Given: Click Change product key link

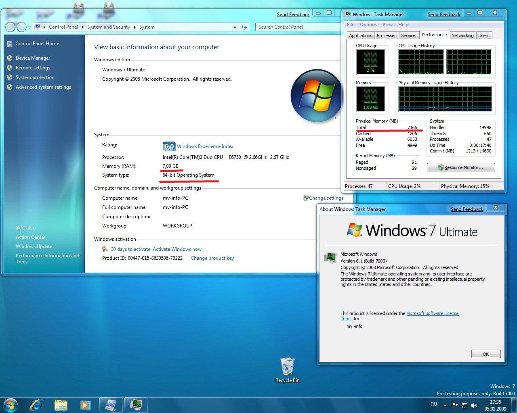Looking at the screenshot, I should (212, 258).
